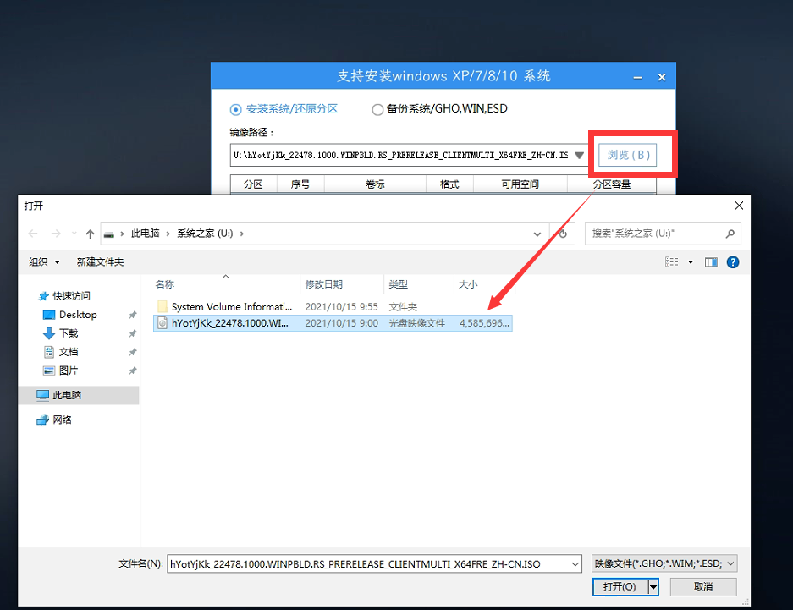This screenshot has height=610, width=793.
Task: Toggle the preview pane icon
Action: [711, 261]
